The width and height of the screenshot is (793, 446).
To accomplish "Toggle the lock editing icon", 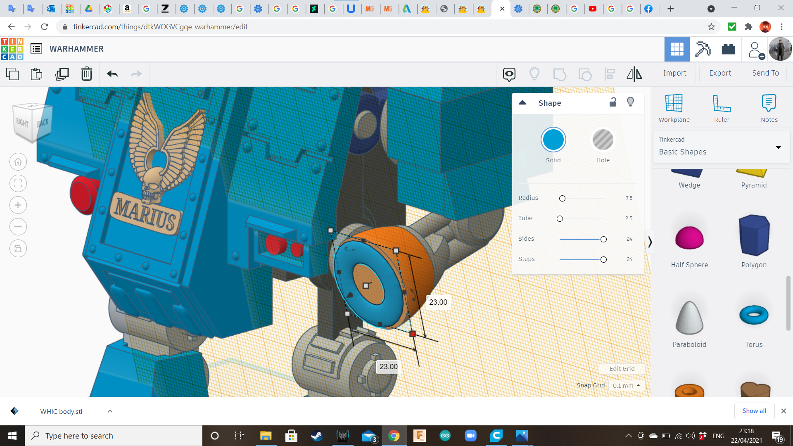I will 613,102.
